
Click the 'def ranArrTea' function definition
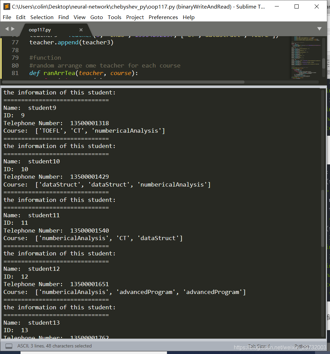tap(84, 73)
